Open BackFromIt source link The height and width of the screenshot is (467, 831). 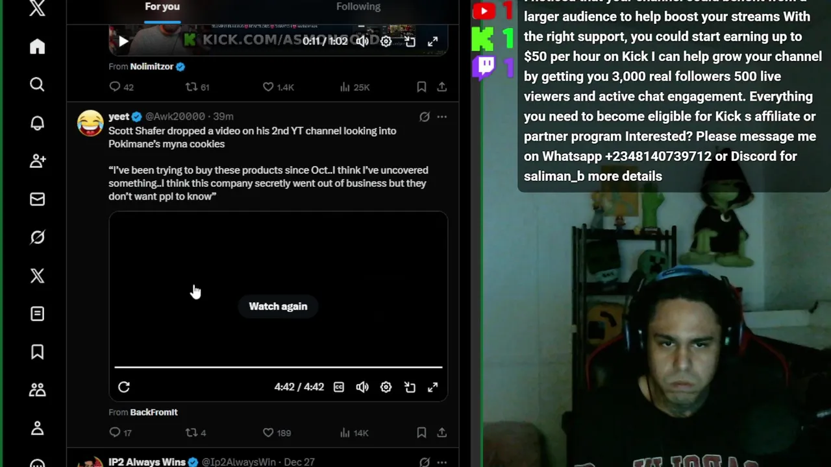(x=154, y=412)
